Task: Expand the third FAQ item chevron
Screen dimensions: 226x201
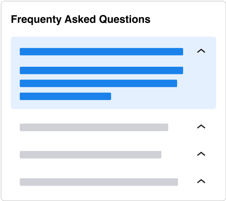Action: pos(201,154)
